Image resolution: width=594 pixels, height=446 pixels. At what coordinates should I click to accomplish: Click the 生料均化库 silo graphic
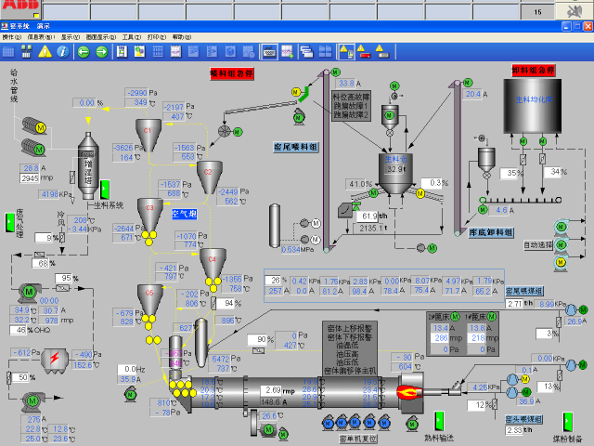533,106
